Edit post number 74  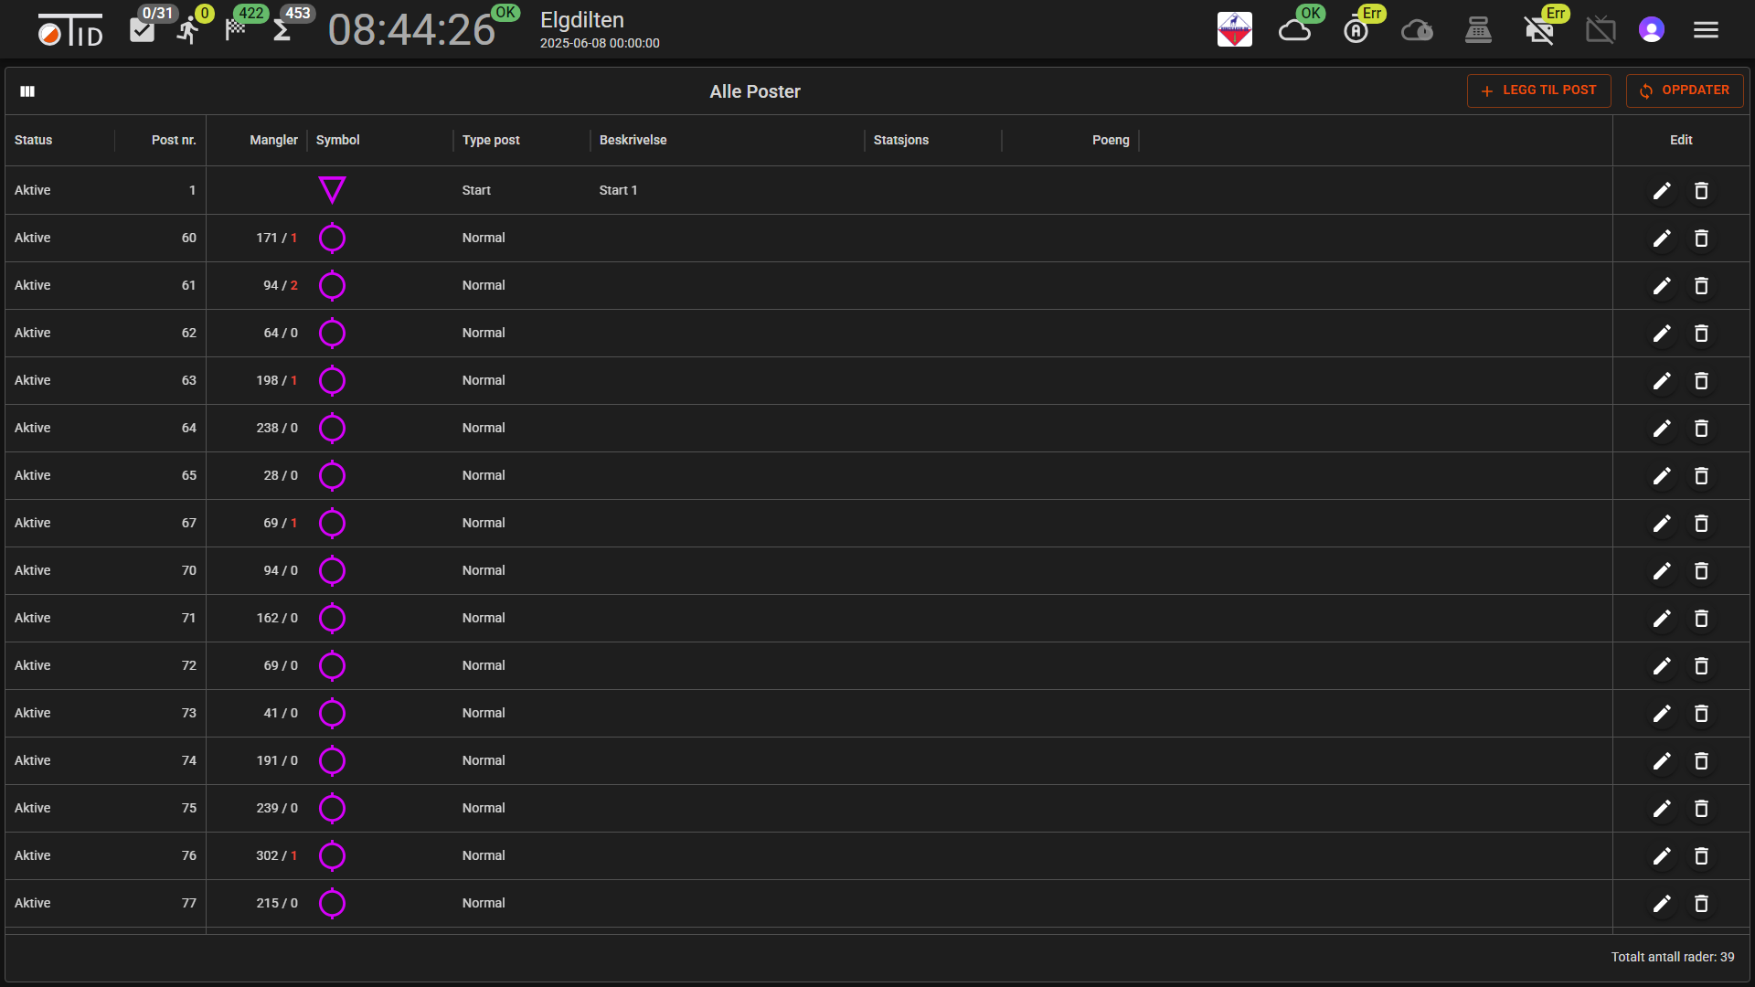(x=1662, y=761)
